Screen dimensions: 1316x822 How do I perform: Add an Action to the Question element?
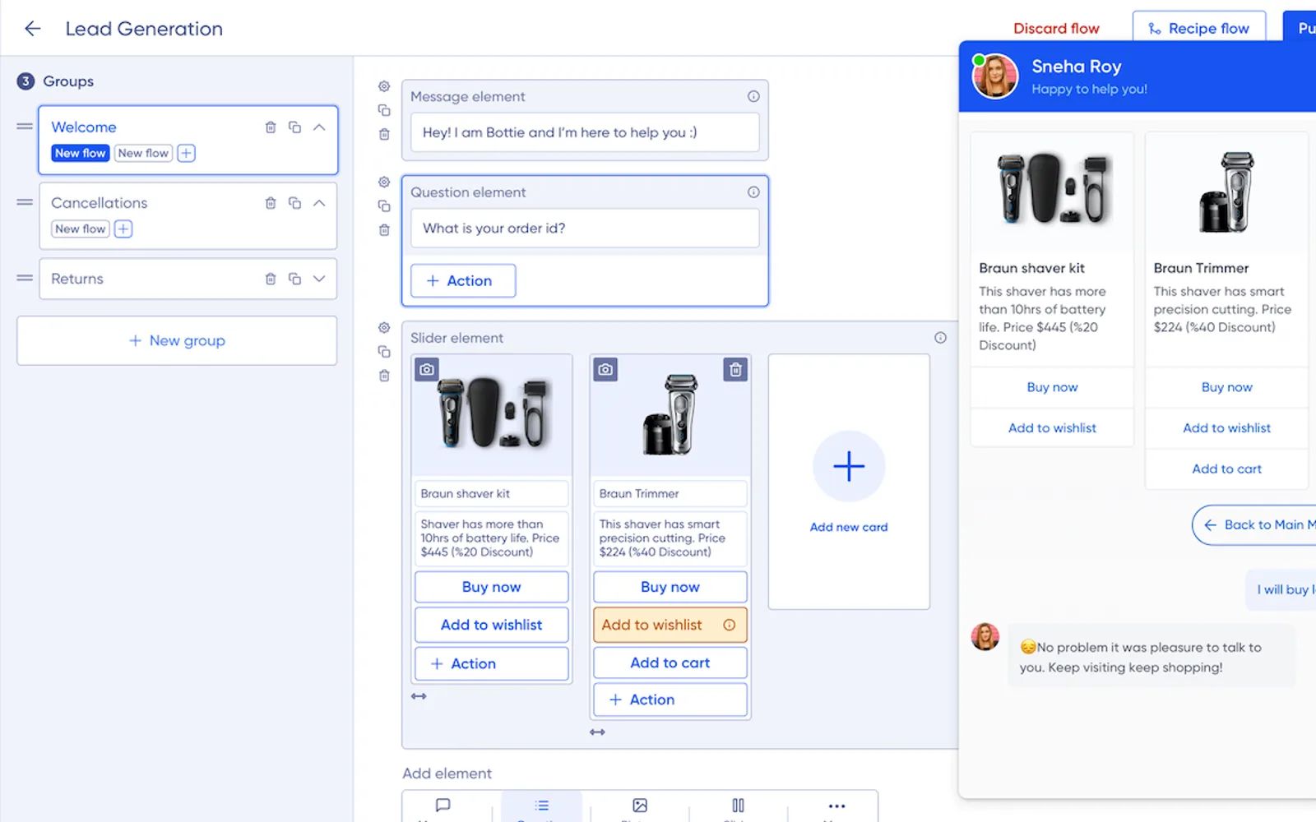pos(463,280)
